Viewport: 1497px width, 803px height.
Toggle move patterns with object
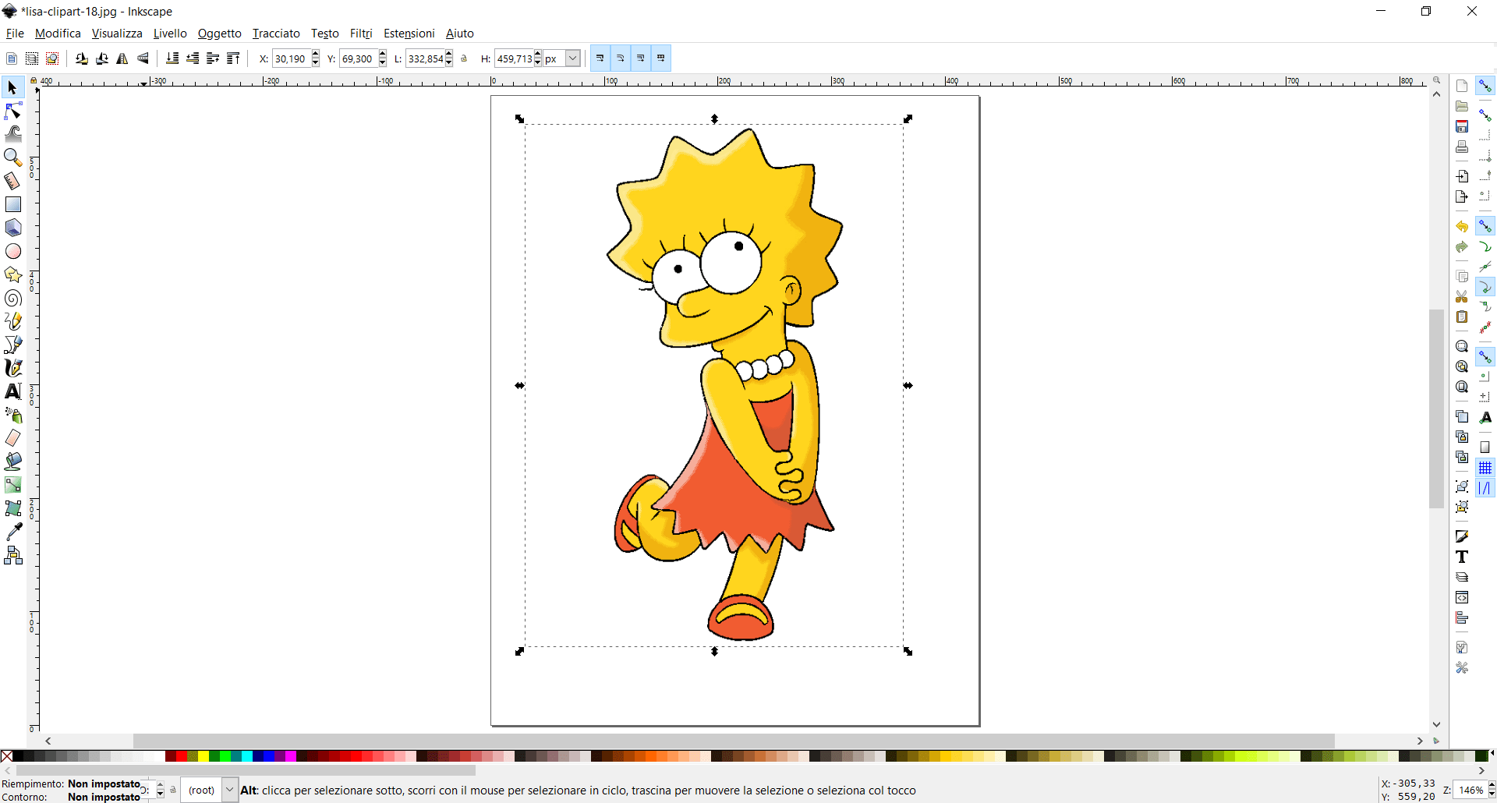pyautogui.click(x=661, y=58)
